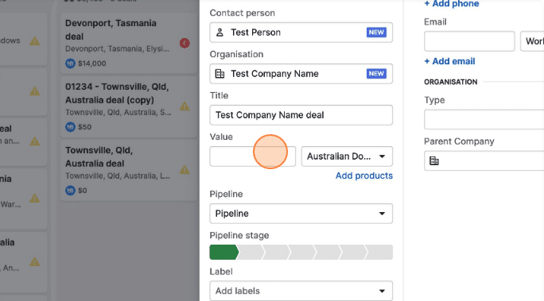Viewport: 544px width, 301px height.
Task: Click the organisation Type field
Action: click(x=484, y=119)
